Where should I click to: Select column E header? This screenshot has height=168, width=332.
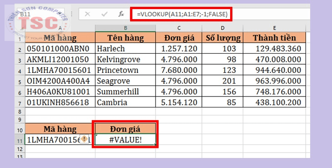pyautogui.click(x=274, y=28)
